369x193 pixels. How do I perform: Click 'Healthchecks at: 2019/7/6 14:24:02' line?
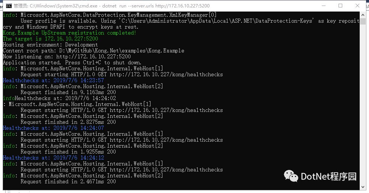[x=65, y=98]
